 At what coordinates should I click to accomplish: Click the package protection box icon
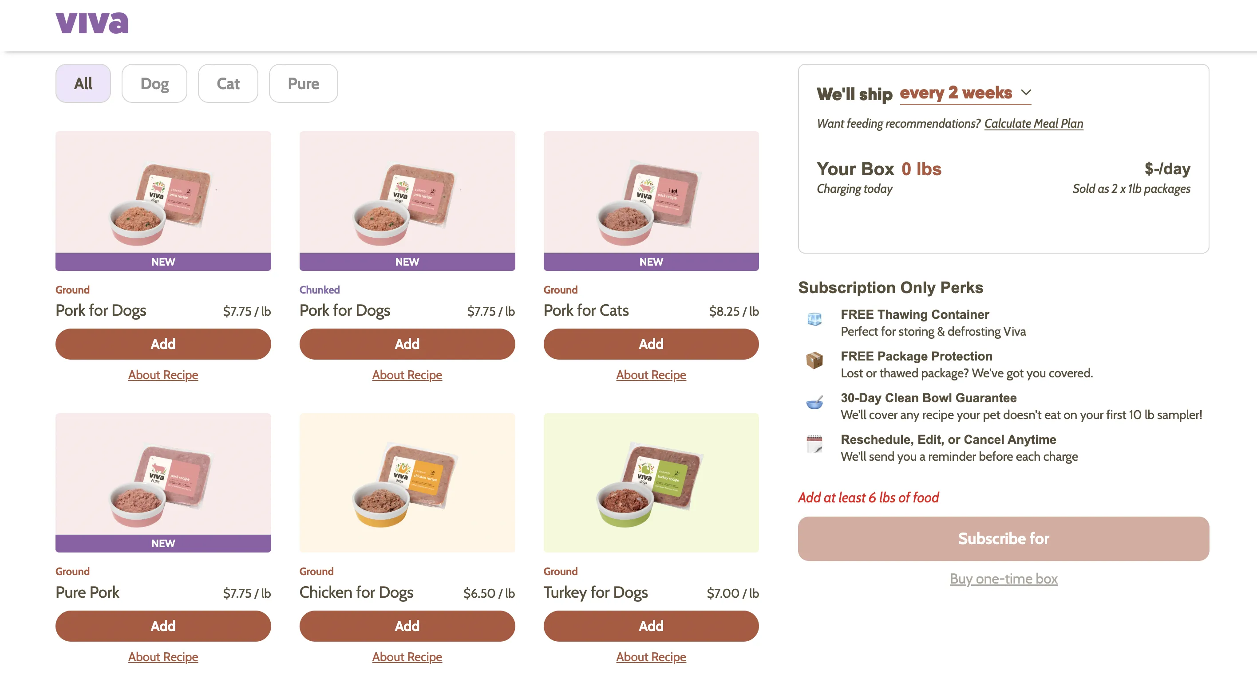click(x=814, y=360)
